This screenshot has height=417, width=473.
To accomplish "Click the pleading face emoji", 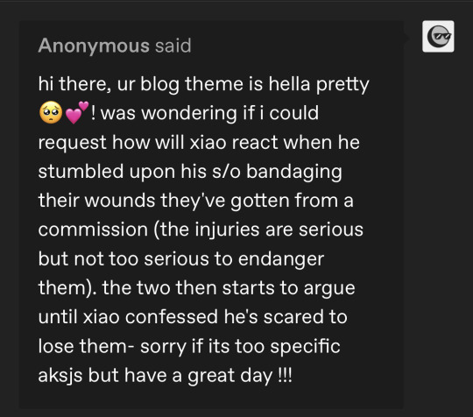I will click(51, 112).
